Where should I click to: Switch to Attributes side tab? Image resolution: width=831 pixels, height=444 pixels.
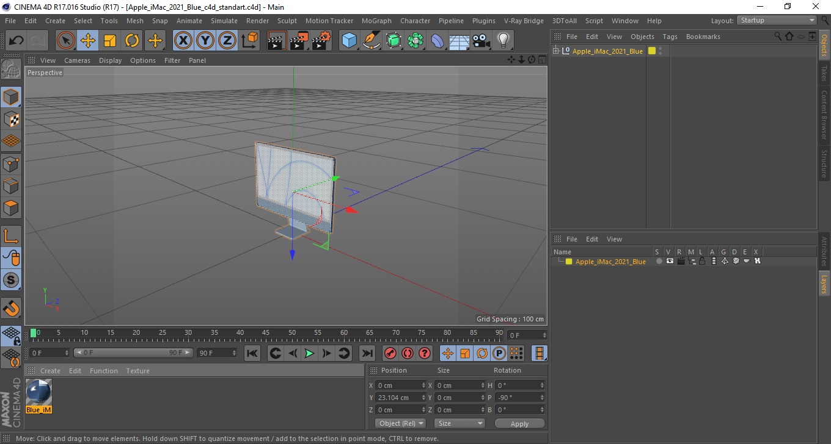pos(824,251)
